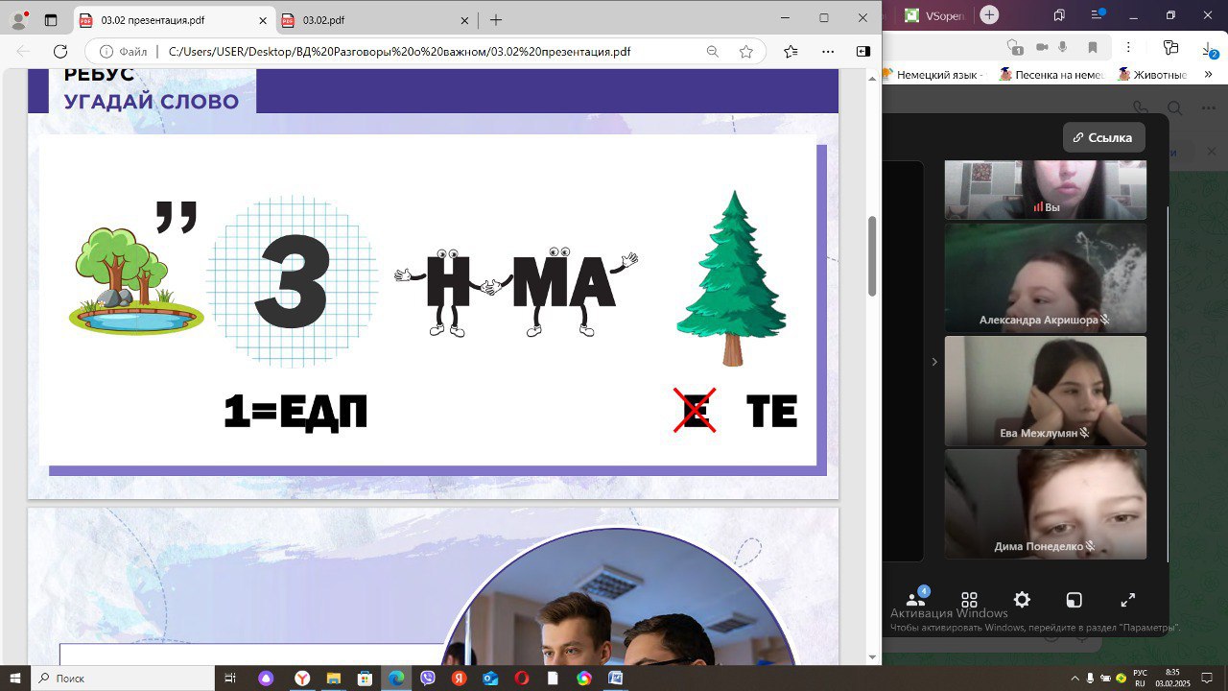
Task: Manage microphone permission in Yandex address bar
Action: pos(1063,47)
